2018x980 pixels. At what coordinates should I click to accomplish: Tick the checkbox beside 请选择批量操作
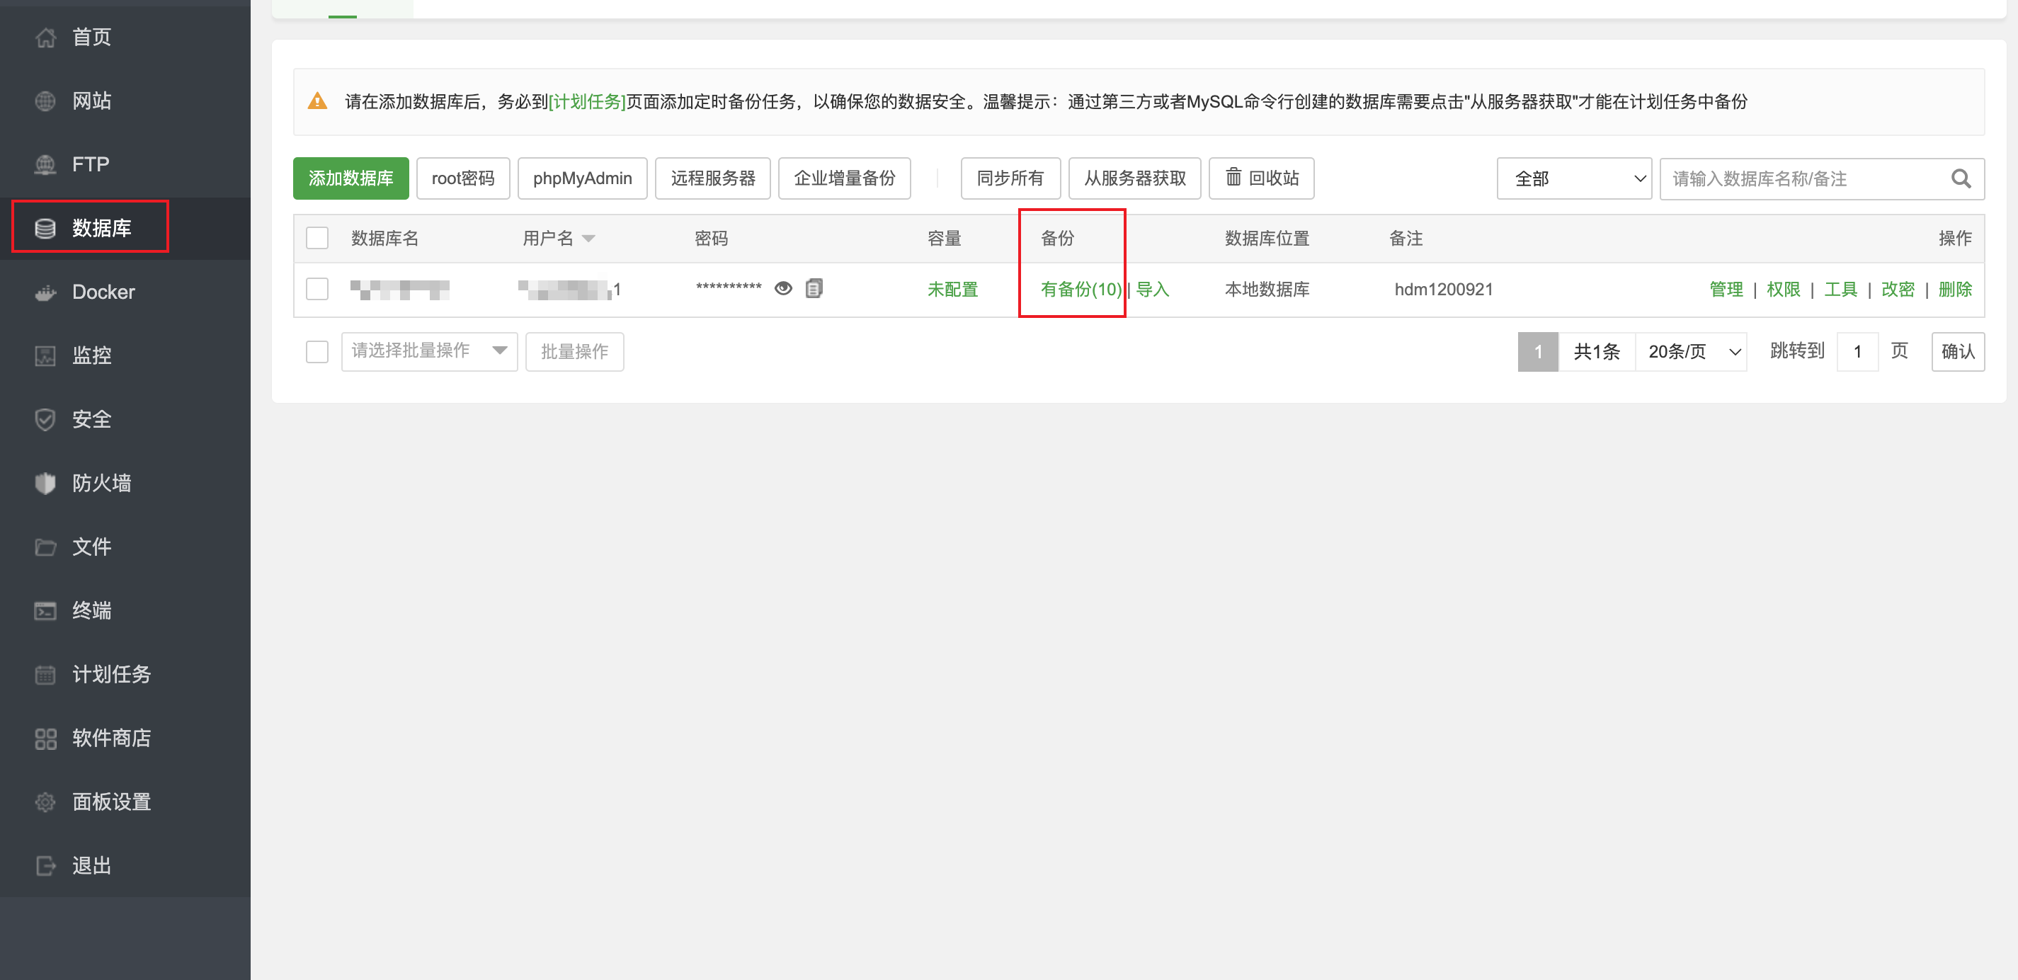coord(317,352)
